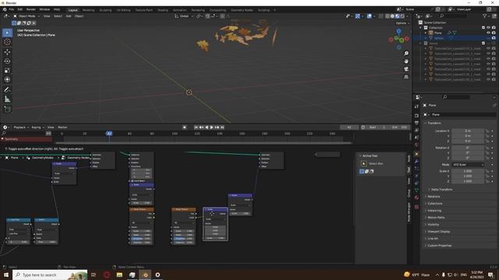This screenshot has width=499, height=280.
Task: Open the viewport Add menu
Action: pyautogui.click(x=69, y=16)
